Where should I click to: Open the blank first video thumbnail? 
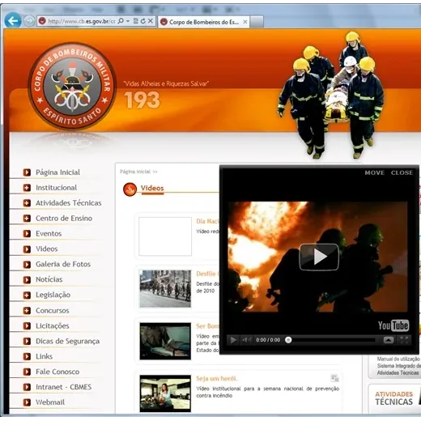[165, 236]
